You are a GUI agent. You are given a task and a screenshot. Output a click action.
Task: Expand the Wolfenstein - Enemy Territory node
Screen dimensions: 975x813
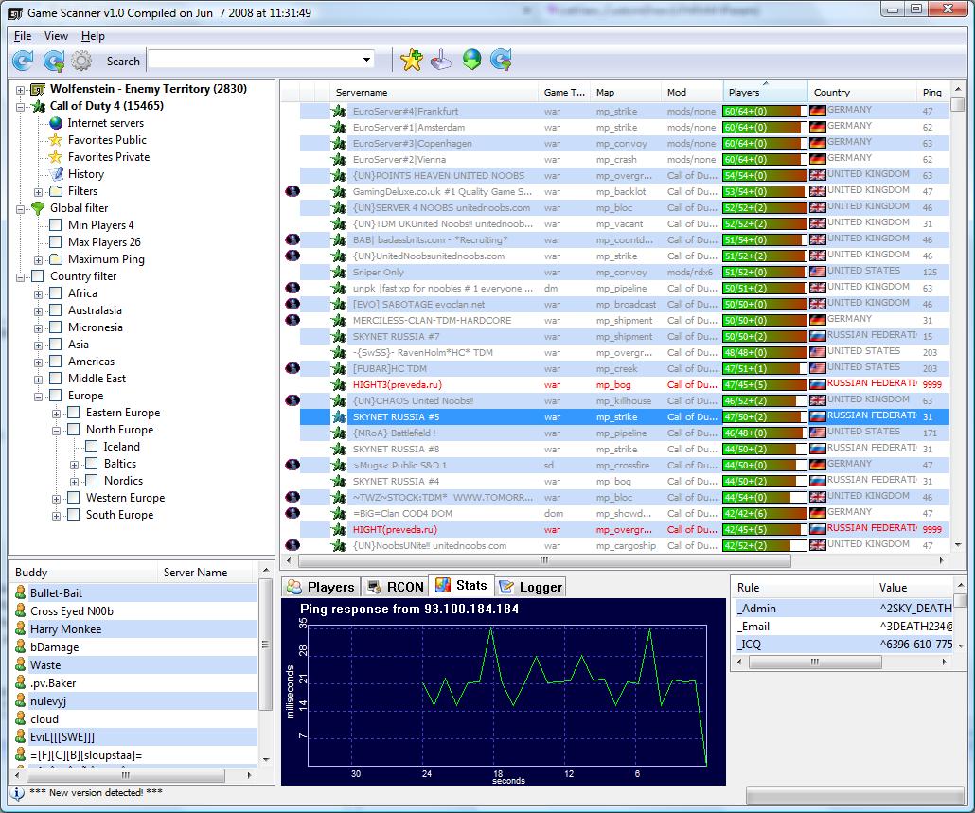pos(21,90)
